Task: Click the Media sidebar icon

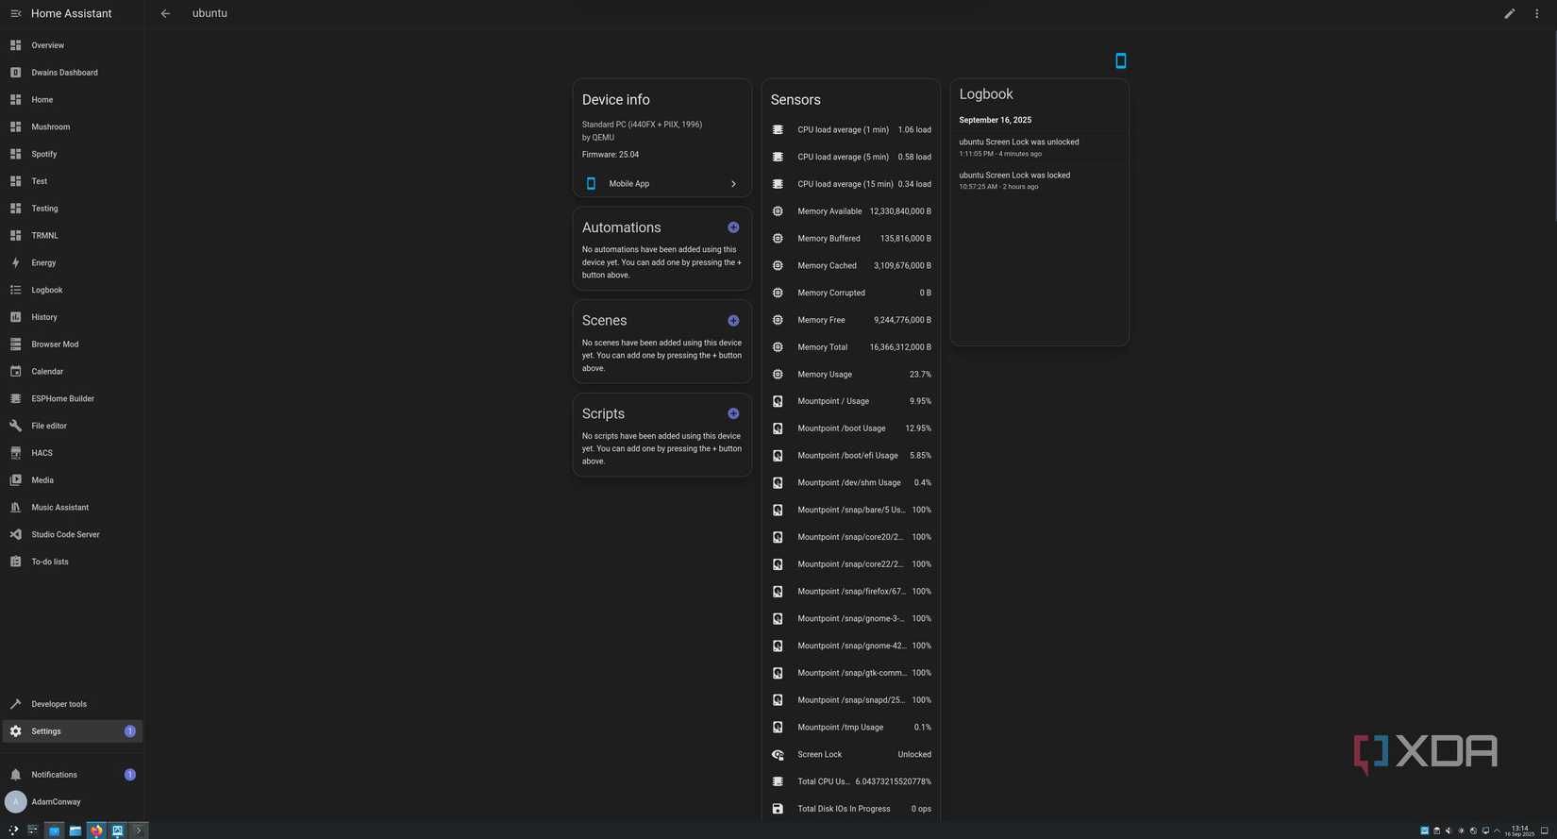Action: tap(15, 480)
